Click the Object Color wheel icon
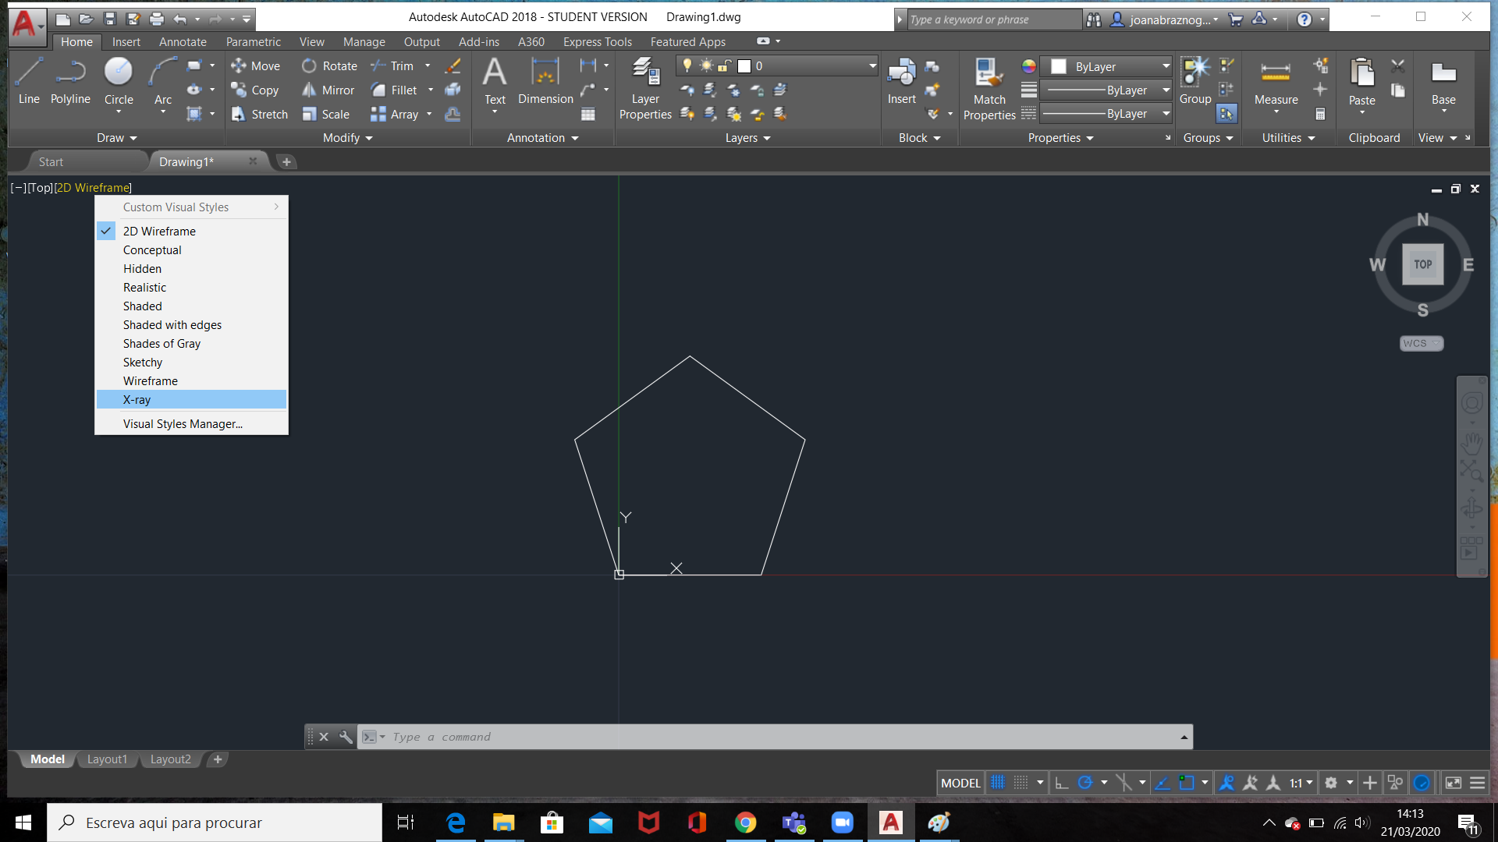Viewport: 1498px width, 842px height. click(x=1029, y=66)
